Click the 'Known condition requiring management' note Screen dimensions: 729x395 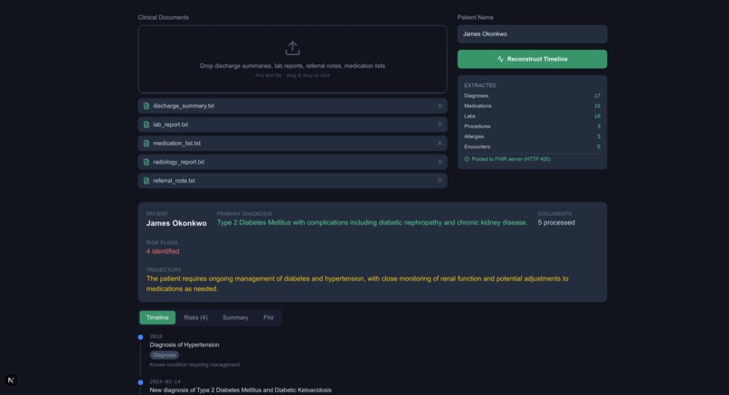(x=195, y=365)
